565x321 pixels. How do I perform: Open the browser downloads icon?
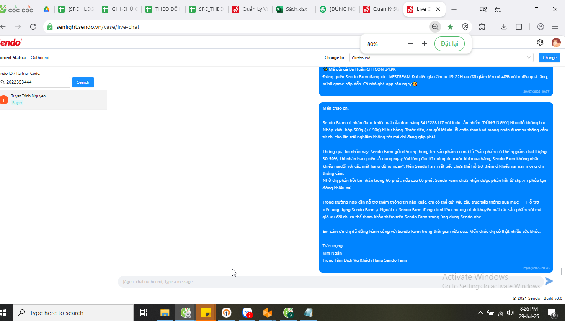pos(504,27)
